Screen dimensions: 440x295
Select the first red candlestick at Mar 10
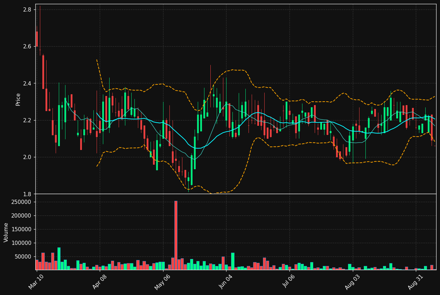(37, 39)
